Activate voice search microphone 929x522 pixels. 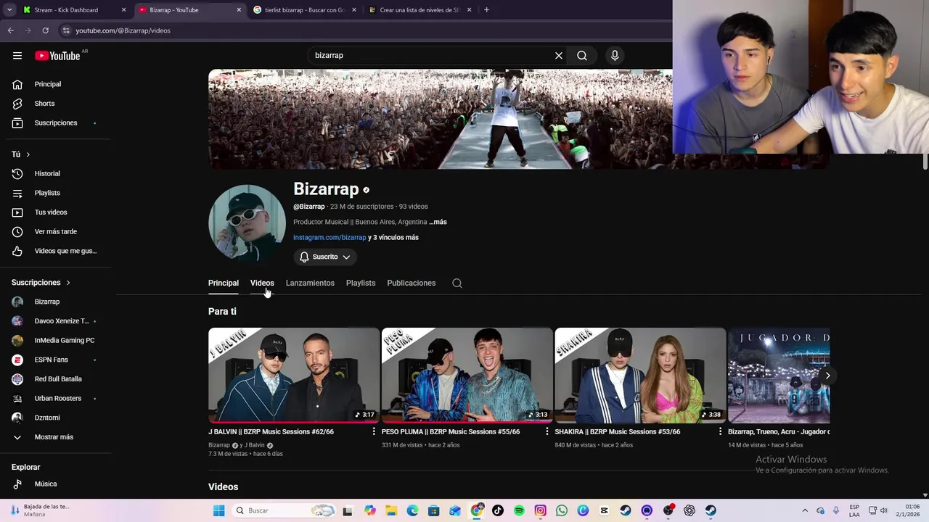(x=615, y=56)
